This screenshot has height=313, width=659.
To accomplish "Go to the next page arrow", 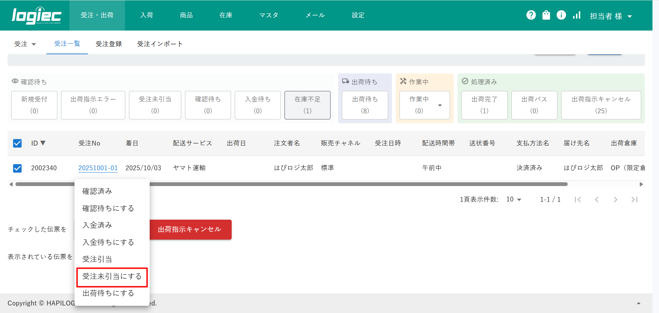I will 615,199.
